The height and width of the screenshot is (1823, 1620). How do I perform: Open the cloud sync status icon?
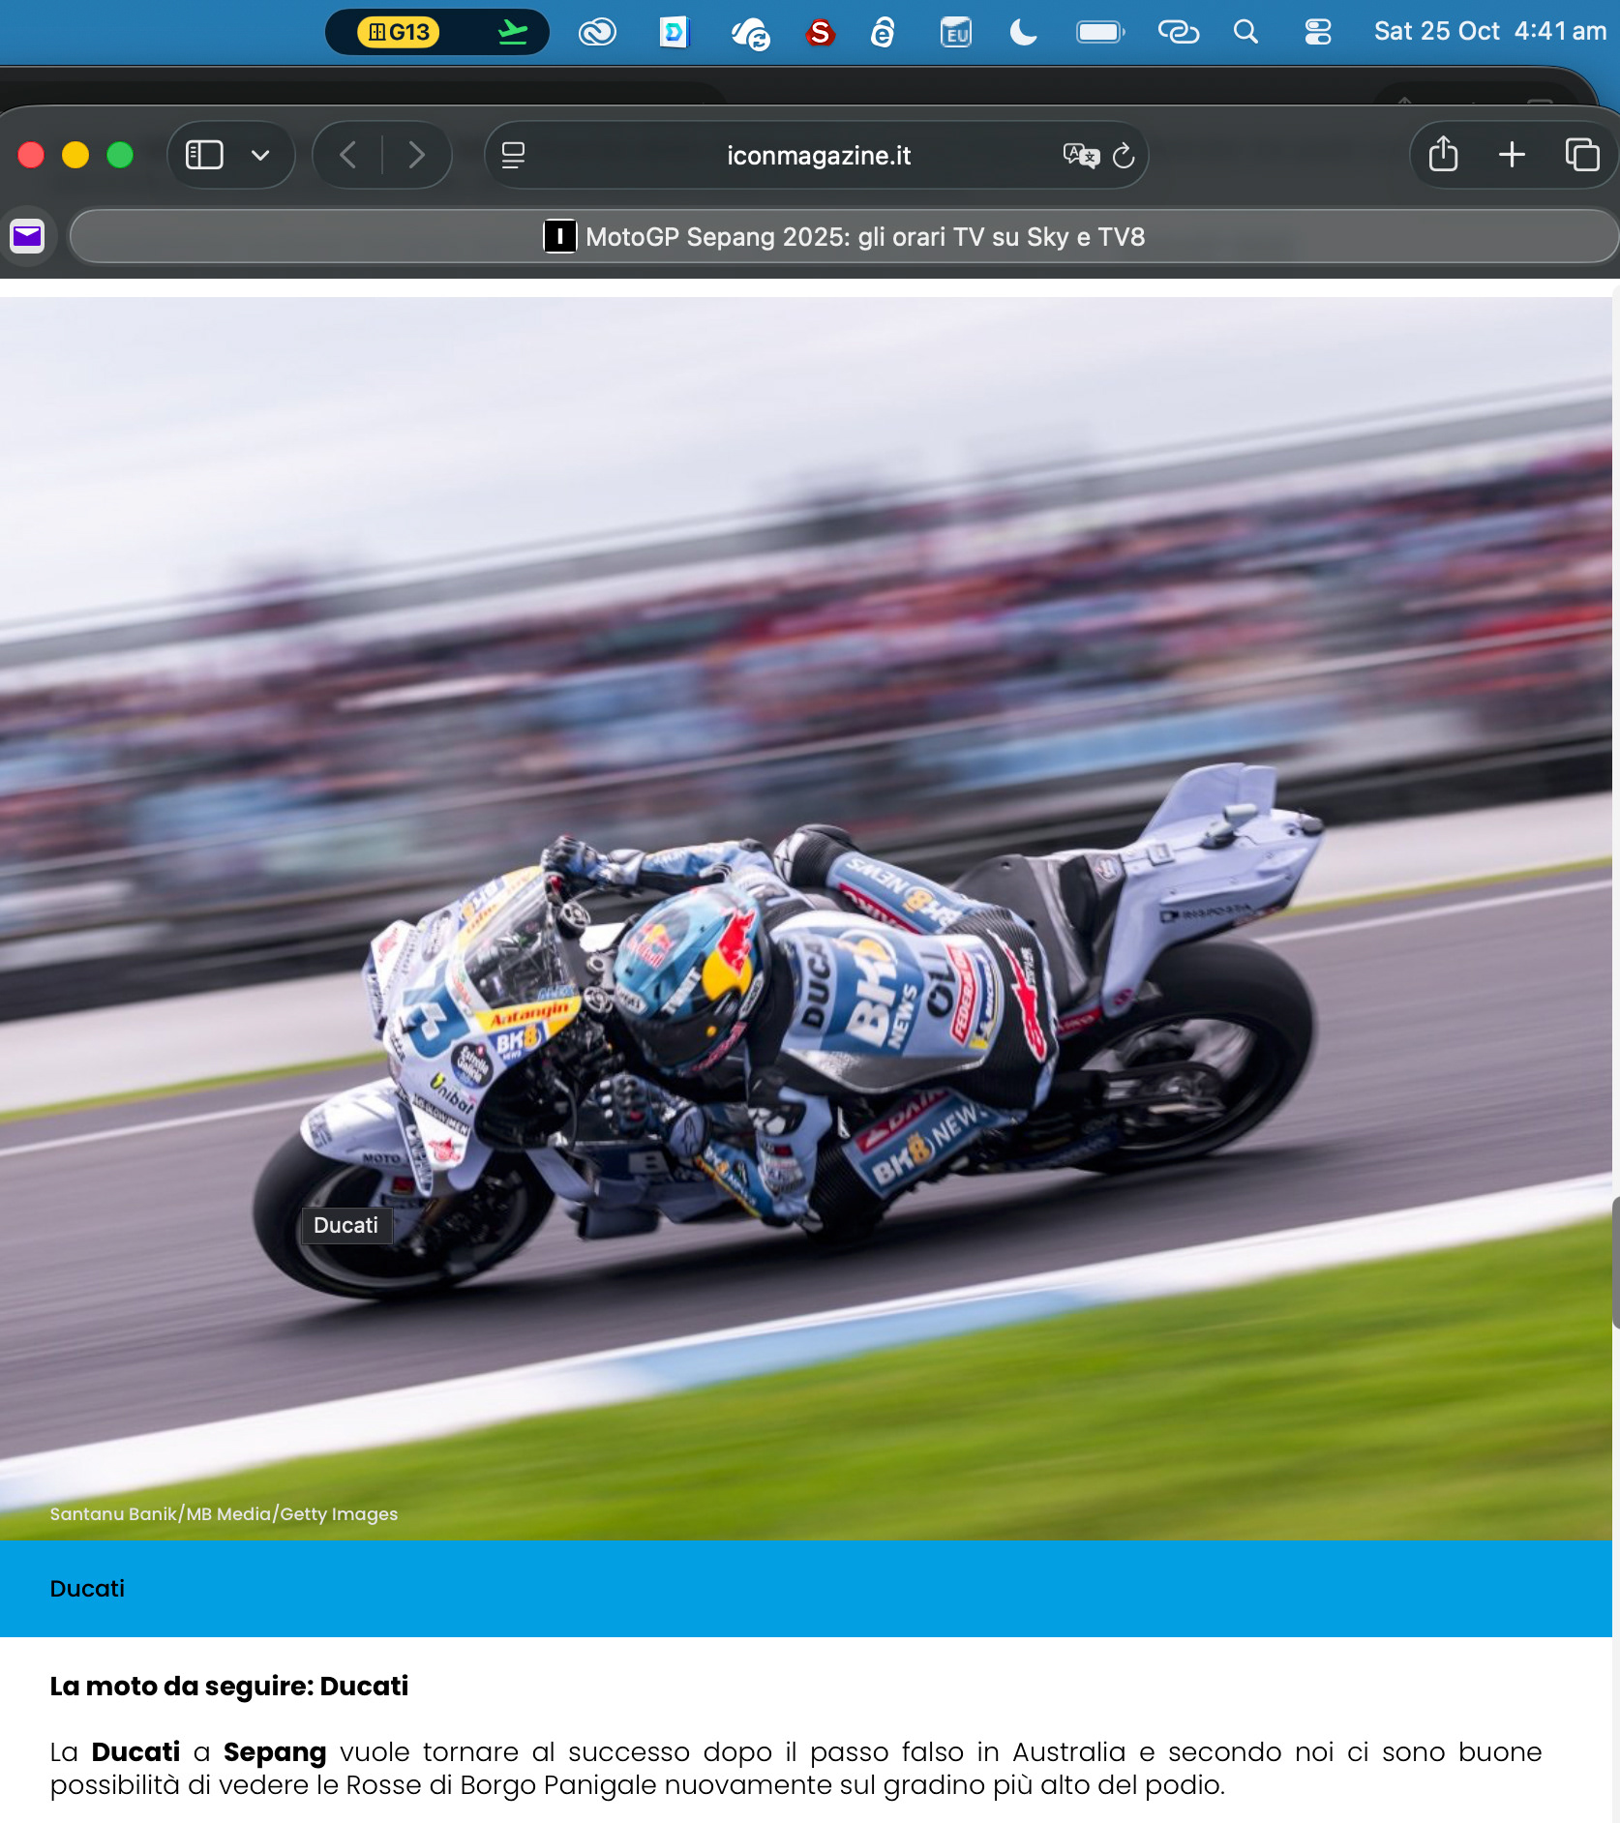coord(750,34)
